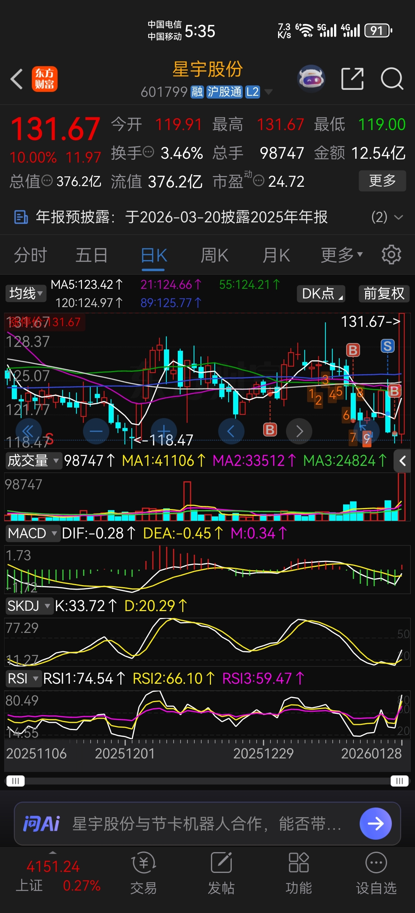Tap K:33.72 SKDJ value
This screenshot has width=415, height=913.
coord(86,606)
